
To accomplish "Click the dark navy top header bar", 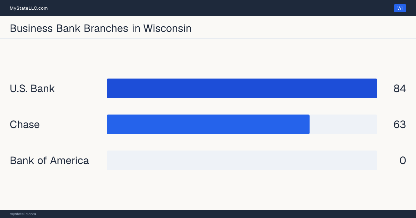I will [208, 8].
